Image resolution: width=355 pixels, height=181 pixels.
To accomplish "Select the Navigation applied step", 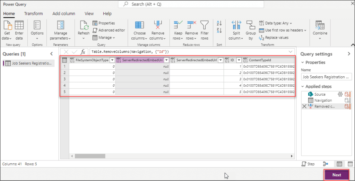I will pos(323,100).
